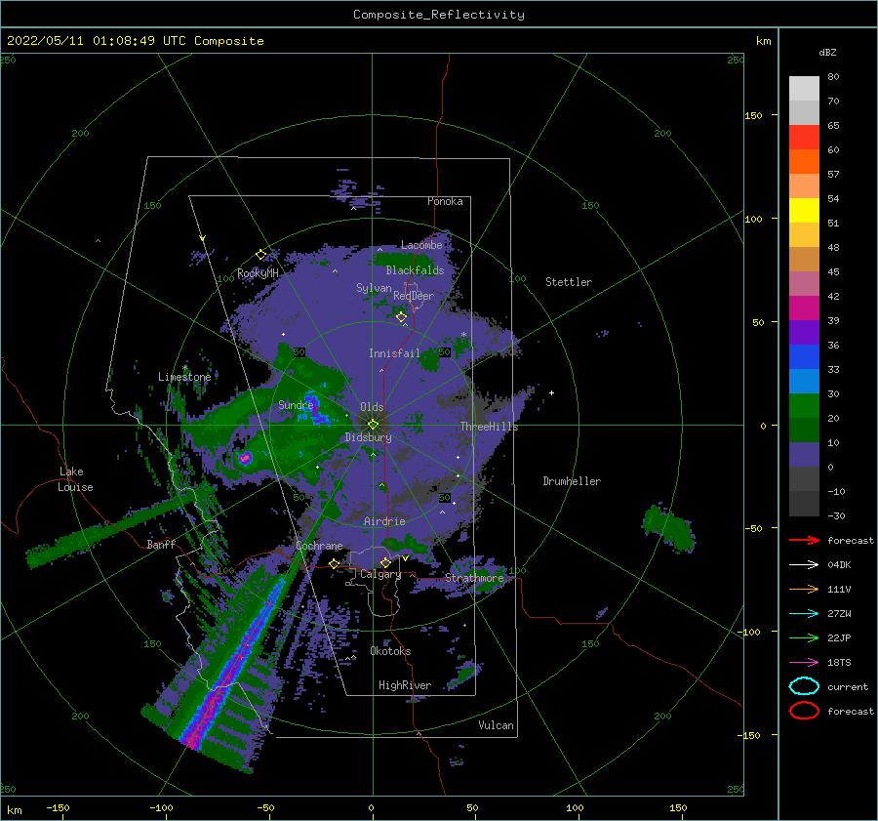The image size is (878, 821).
Task: Click the Composite_Reflectivity title text
Action: point(439,15)
